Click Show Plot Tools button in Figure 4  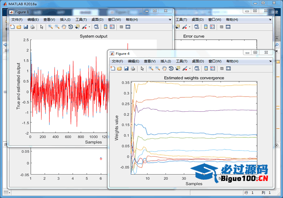tap(229, 69)
